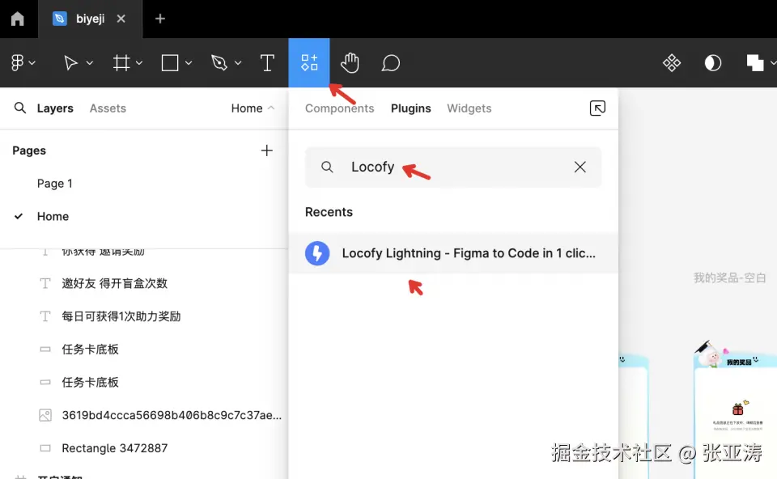Open the Resources tool
Screen dimensions: 777x479
(309, 63)
